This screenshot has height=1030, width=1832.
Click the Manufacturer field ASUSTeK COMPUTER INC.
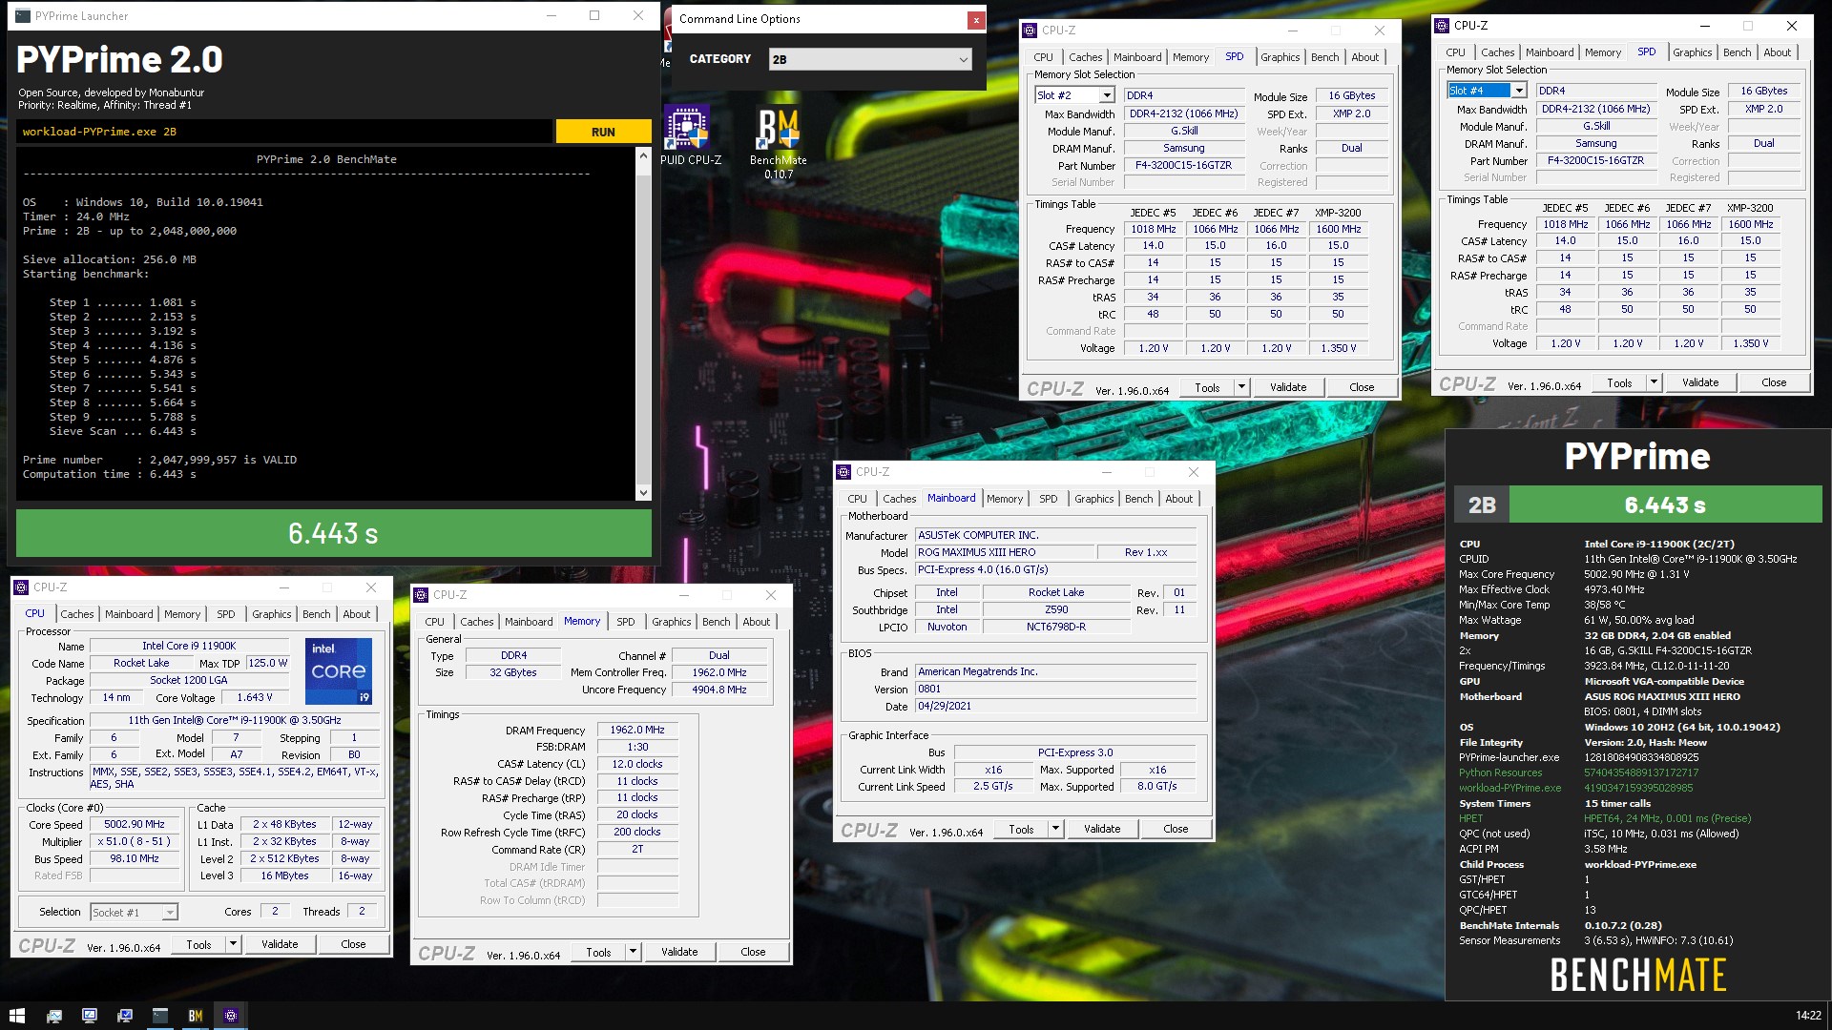(x=1055, y=535)
